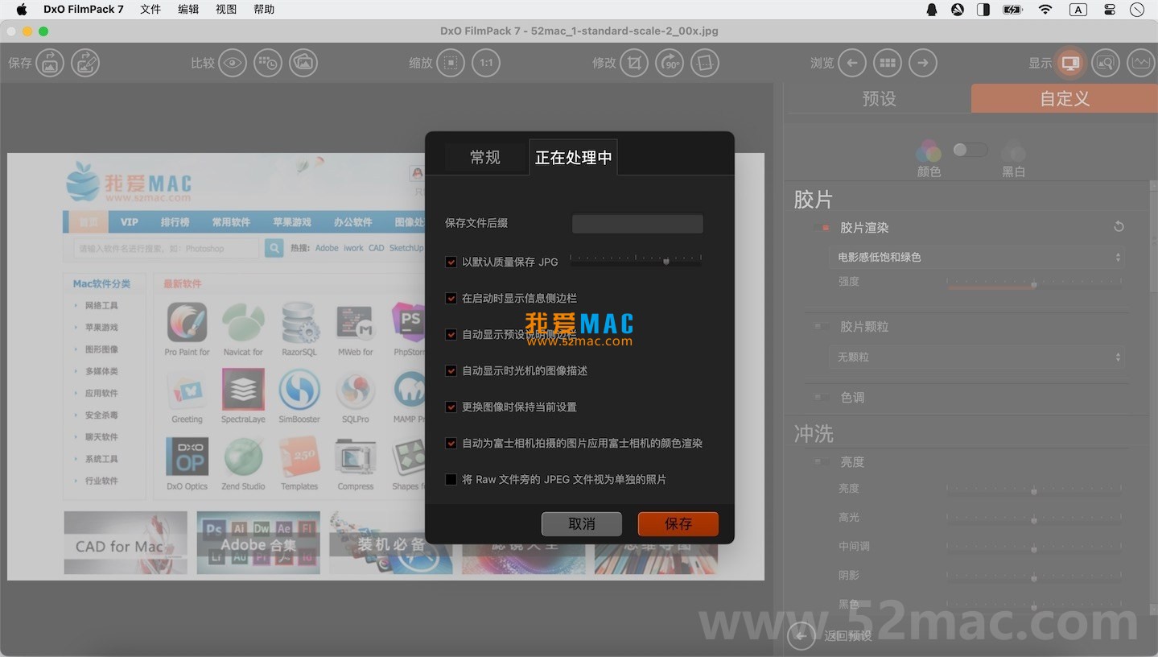Screen dimensions: 1158x657
Task: Toggle the 亮度 section enable switch
Action: point(822,461)
